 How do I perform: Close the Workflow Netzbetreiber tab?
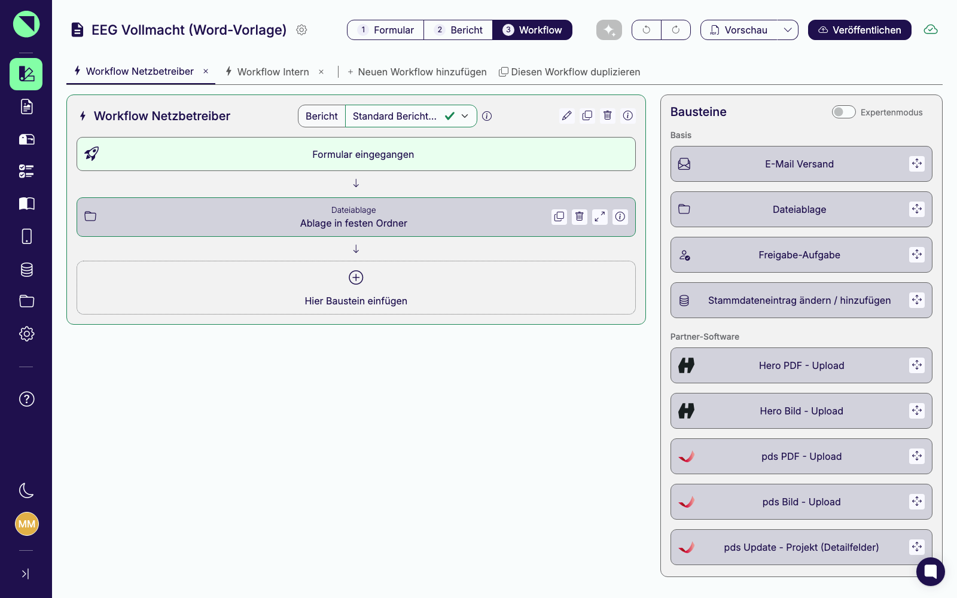point(206,71)
